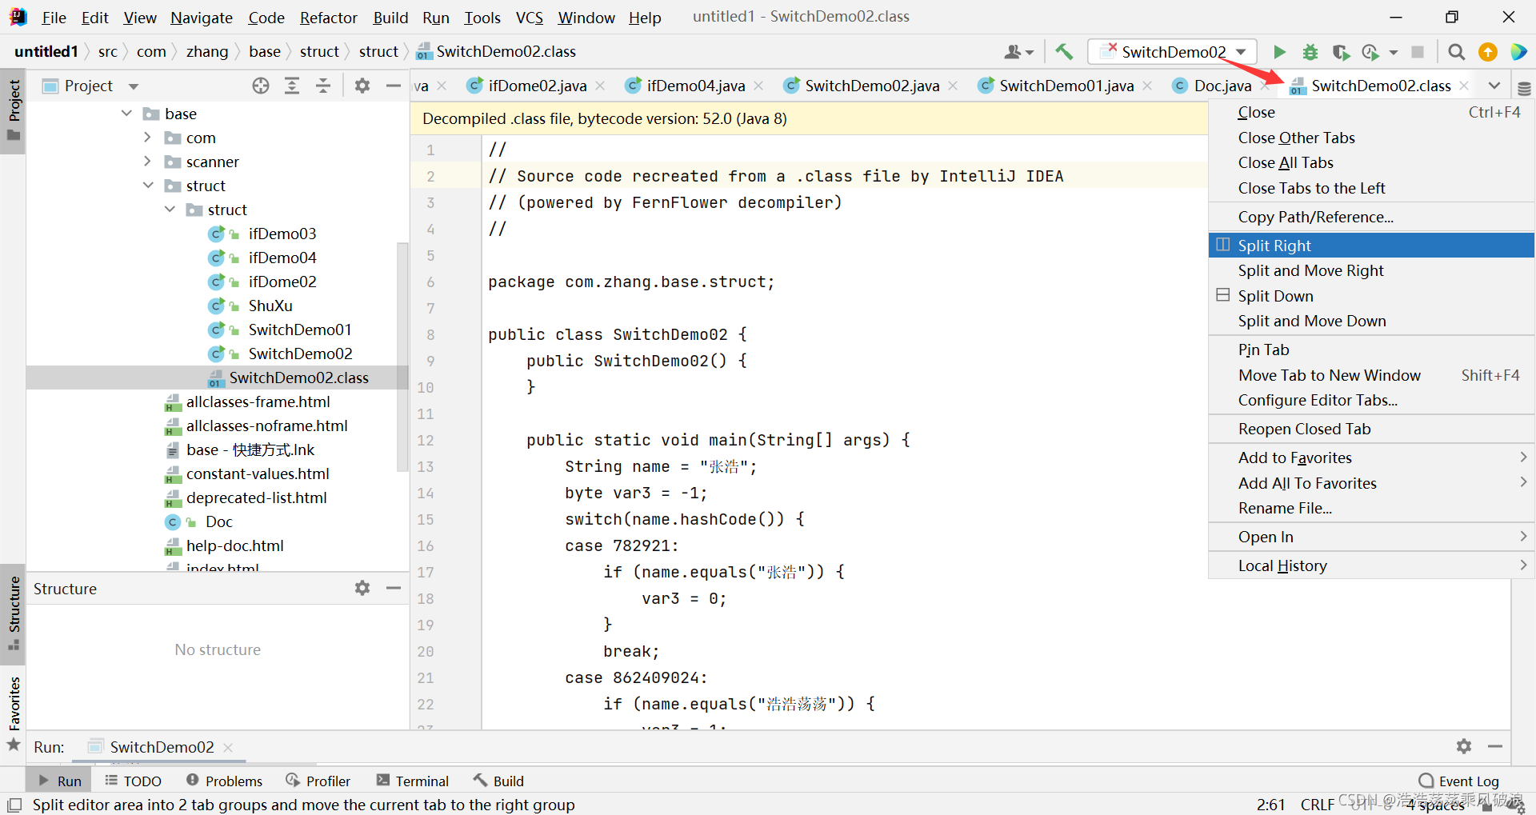Screen dimensions: 1536x815
Task: Start debugging with the bug icon
Action: coord(1310,52)
